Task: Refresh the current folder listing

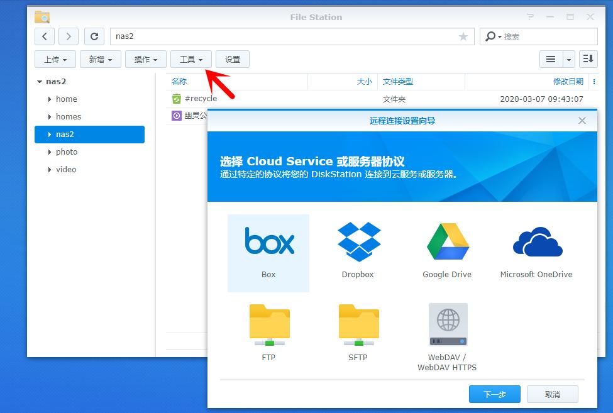Action: click(94, 36)
